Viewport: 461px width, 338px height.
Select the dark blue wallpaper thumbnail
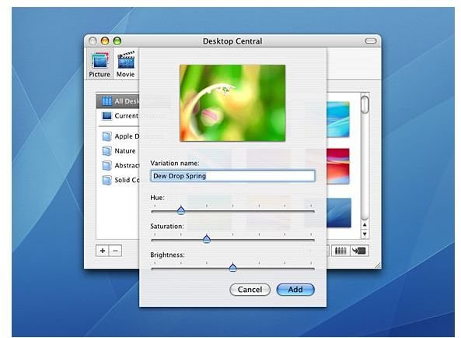339,213
